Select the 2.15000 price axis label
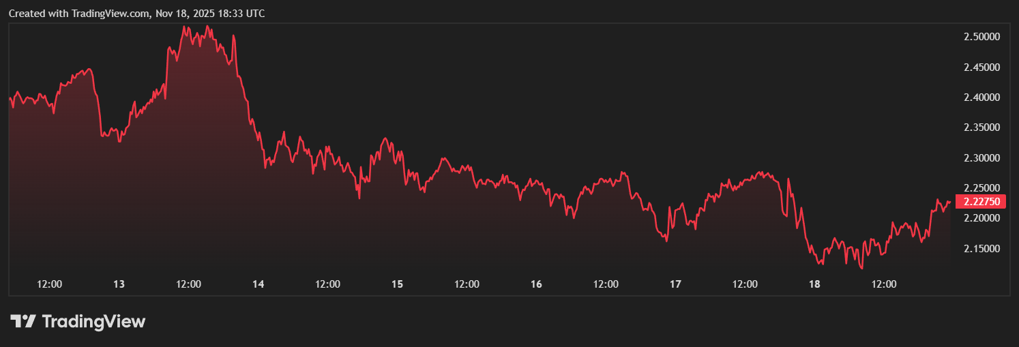This screenshot has width=1019, height=347. point(981,249)
